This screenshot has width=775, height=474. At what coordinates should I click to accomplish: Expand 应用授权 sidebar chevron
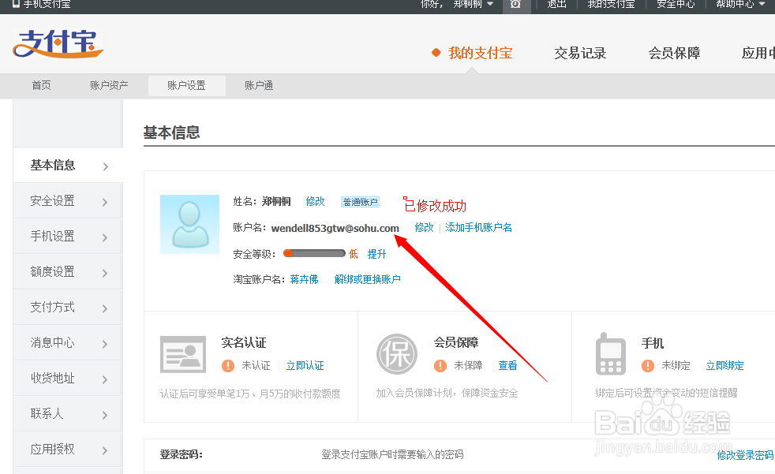coord(105,451)
